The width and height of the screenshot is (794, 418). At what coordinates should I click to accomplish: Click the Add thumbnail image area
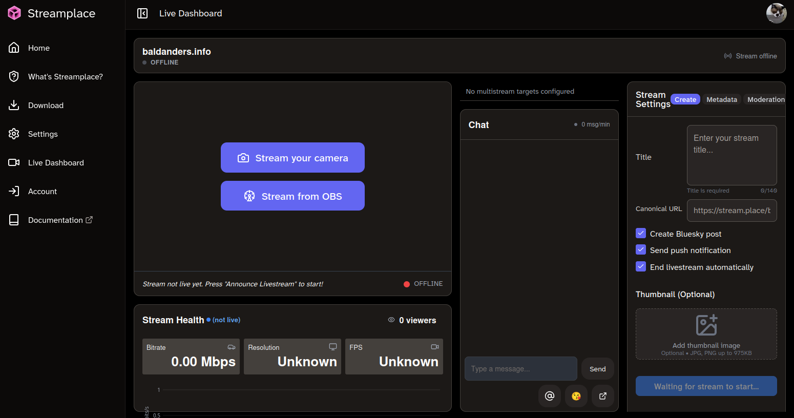click(706, 334)
